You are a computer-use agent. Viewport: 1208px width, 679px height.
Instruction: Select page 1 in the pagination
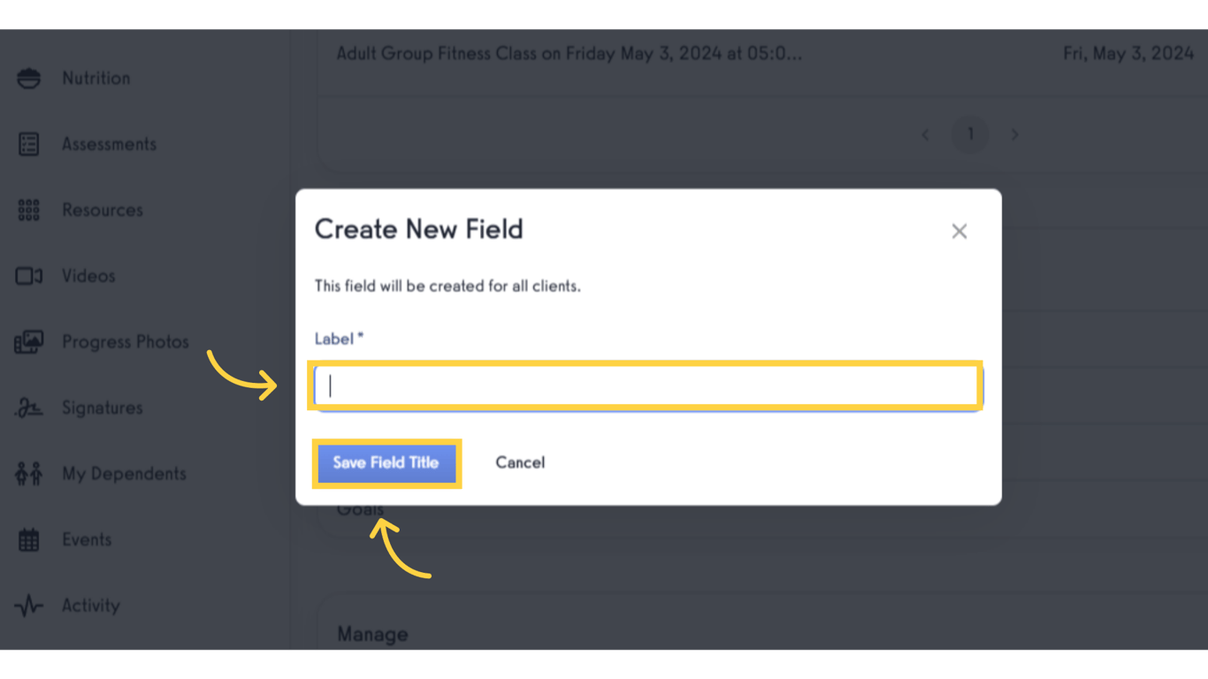tap(970, 134)
